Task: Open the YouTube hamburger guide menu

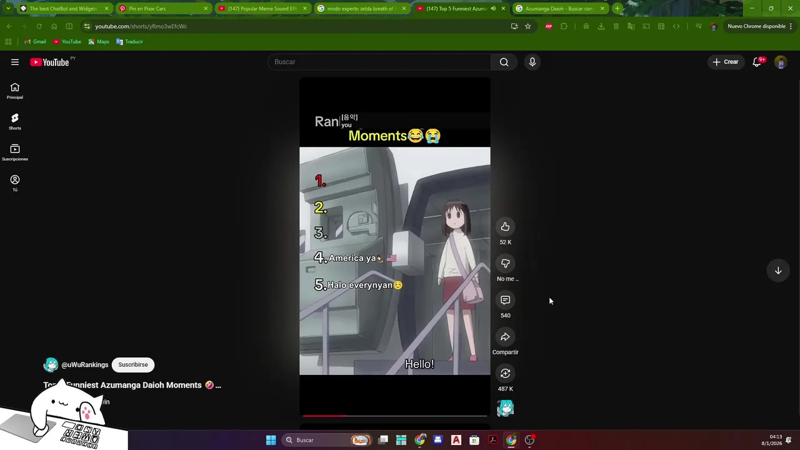Action: (x=15, y=62)
